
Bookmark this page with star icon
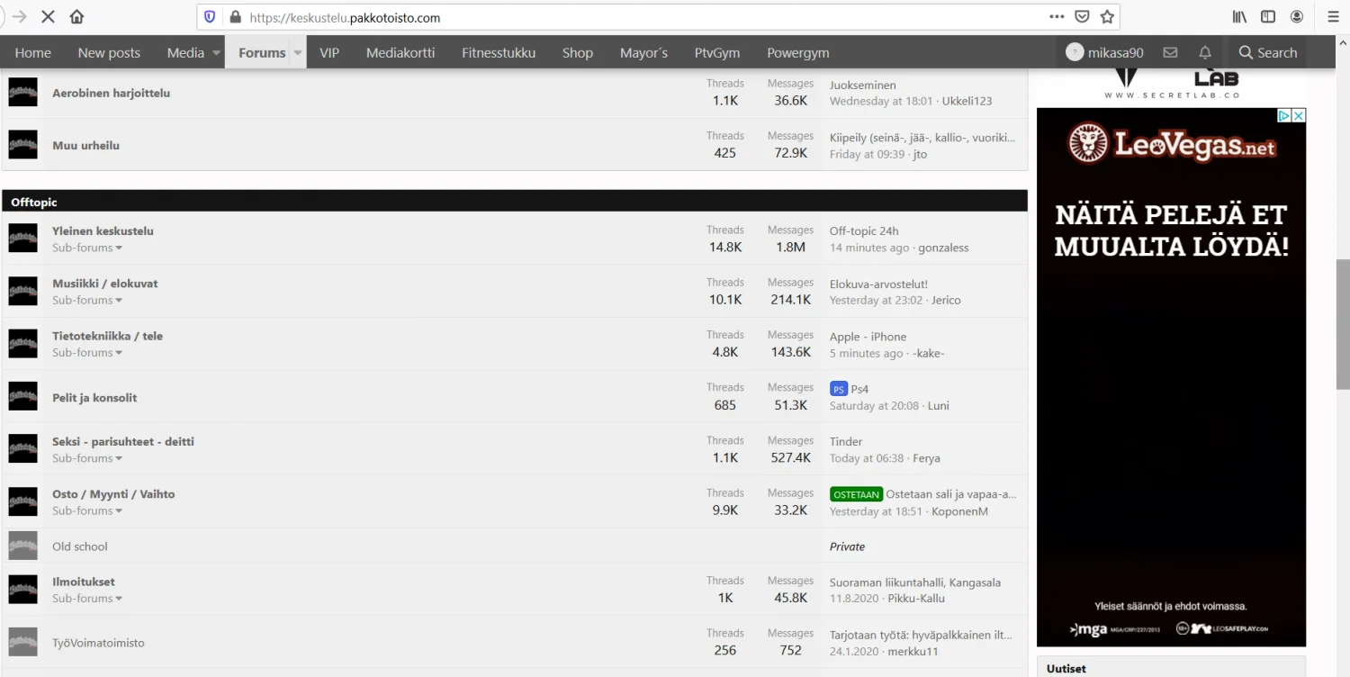(1107, 17)
